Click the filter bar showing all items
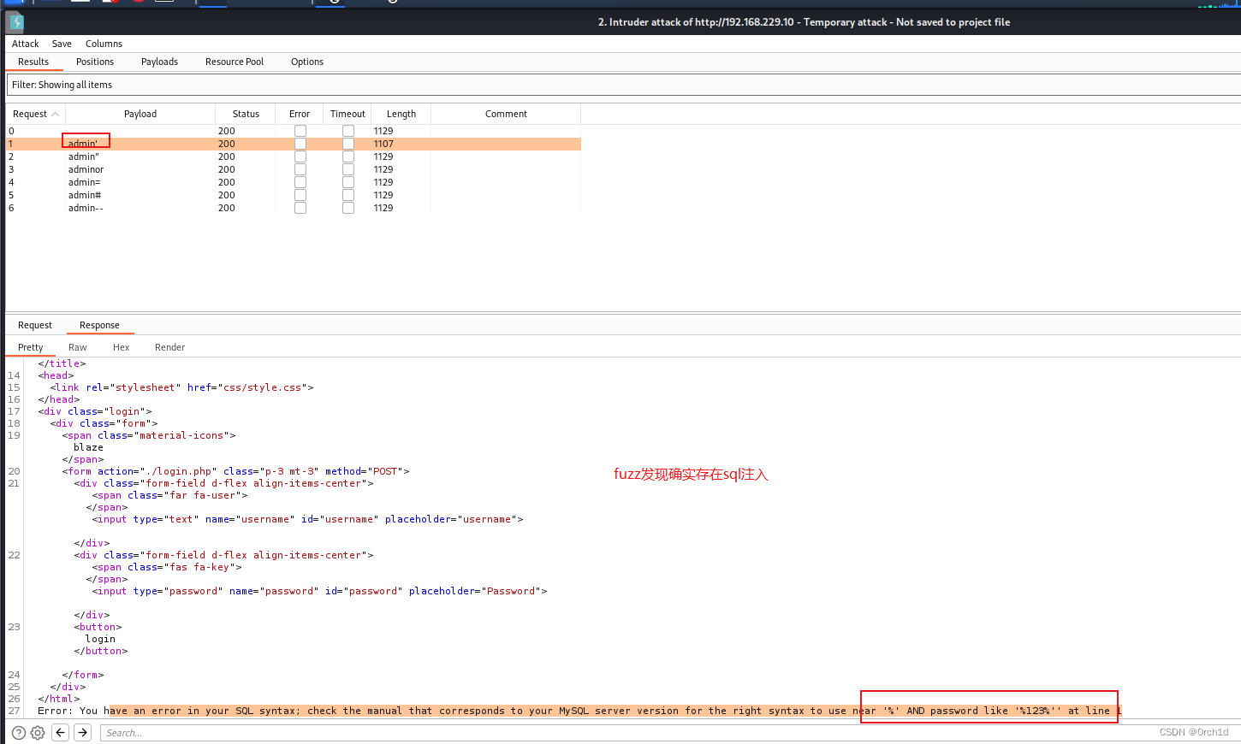1241x744 pixels. tap(624, 85)
